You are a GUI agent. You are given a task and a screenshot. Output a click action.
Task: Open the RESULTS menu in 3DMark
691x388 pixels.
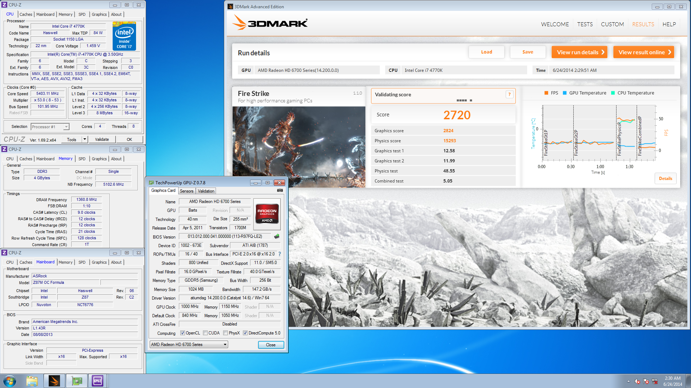[643, 24]
